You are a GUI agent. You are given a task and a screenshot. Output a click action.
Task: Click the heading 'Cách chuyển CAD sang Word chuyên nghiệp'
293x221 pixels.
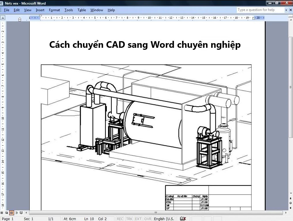click(145, 45)
